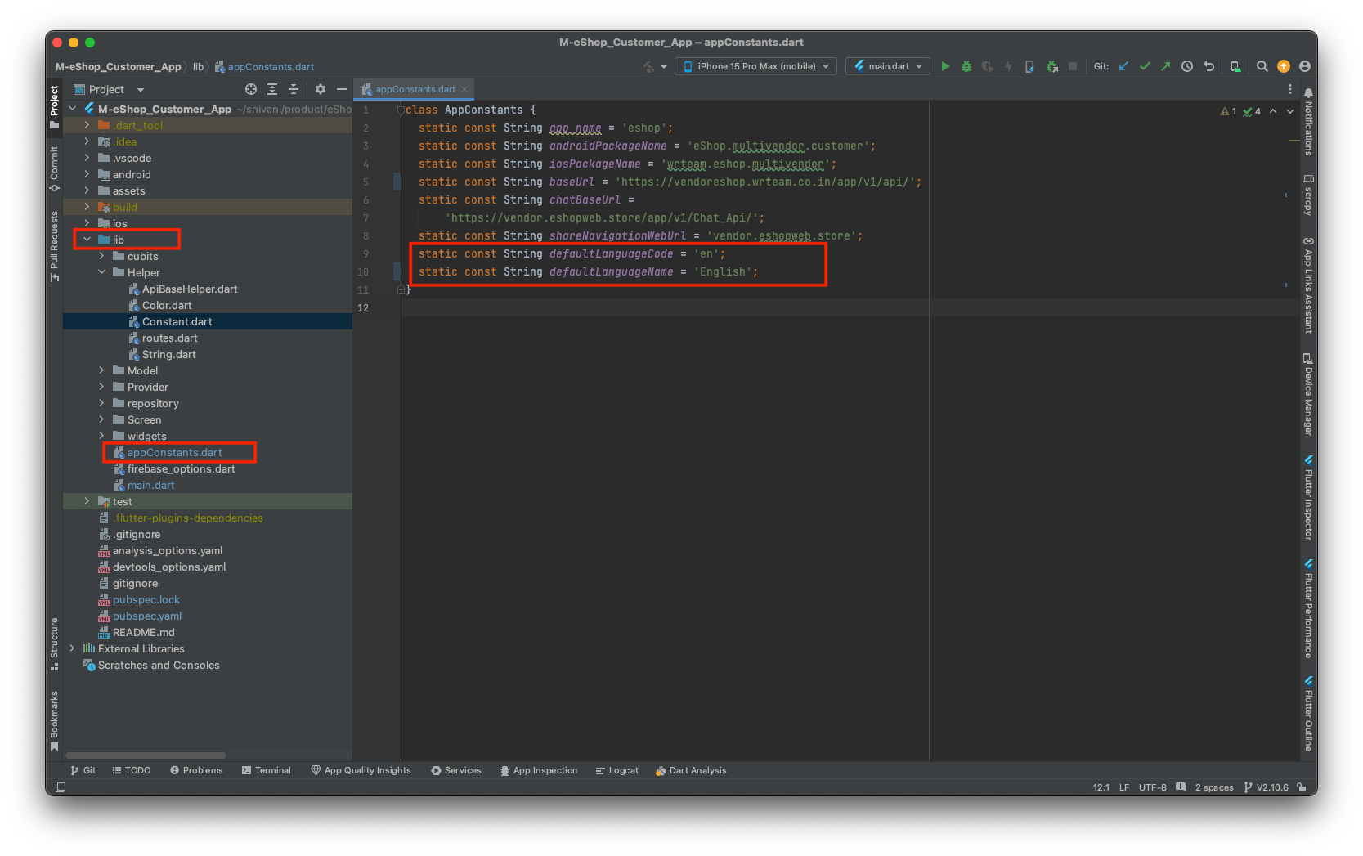Screen dimensions: 1363x856
Task: Toggle Commit side tool window
Action: point(54,169)
